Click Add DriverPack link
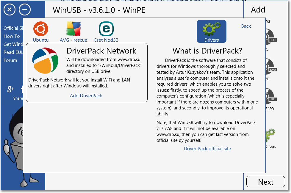 coord(86,96)
